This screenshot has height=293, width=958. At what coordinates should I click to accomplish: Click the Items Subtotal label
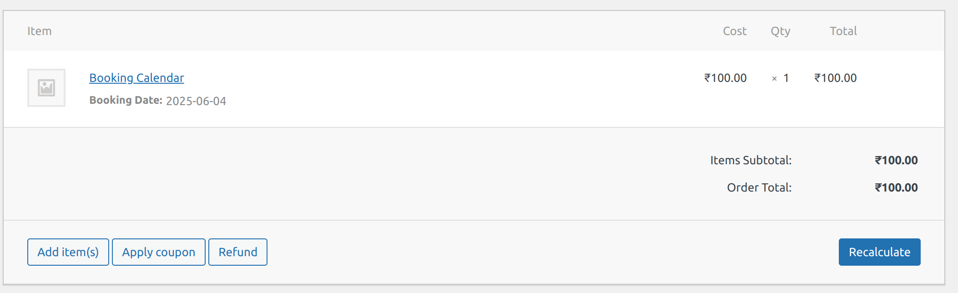pyautogui.click(x=751, y=160)
